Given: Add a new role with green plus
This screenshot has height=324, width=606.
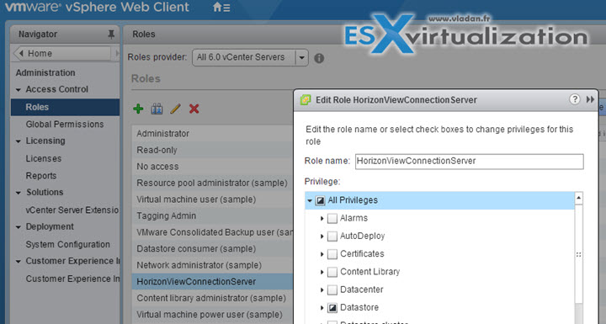Looking at the screenshot, I should [x=138, y=109].
